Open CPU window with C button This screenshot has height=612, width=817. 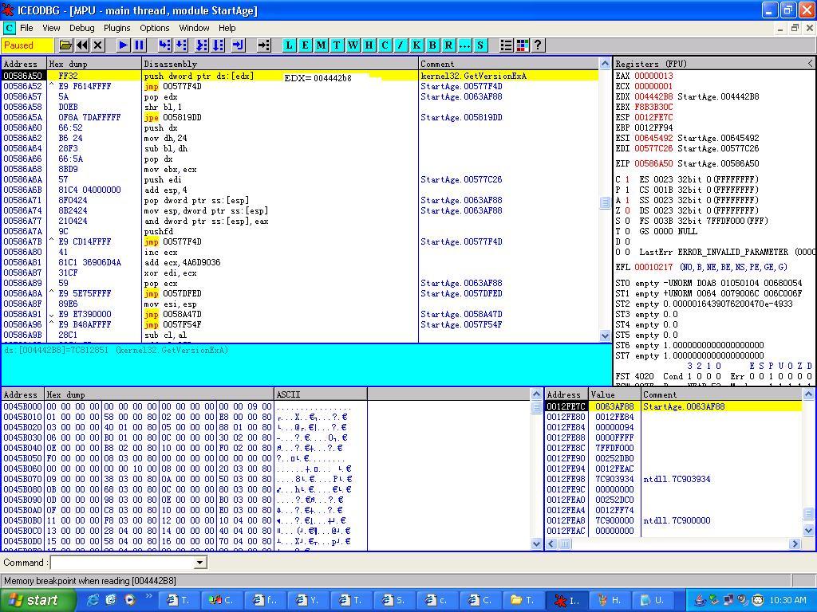coord(385,45)
